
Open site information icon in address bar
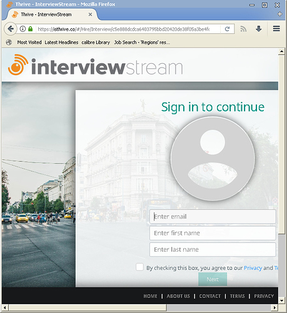pos(23,29)
